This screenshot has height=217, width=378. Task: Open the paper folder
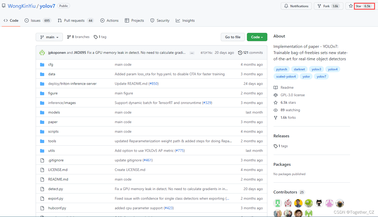click(53, 122)
